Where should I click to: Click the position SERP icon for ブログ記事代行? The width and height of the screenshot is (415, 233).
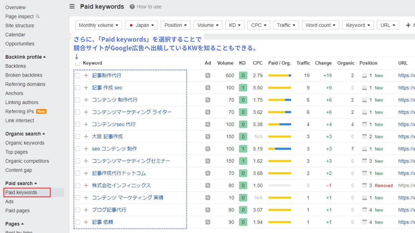[364, 210]
